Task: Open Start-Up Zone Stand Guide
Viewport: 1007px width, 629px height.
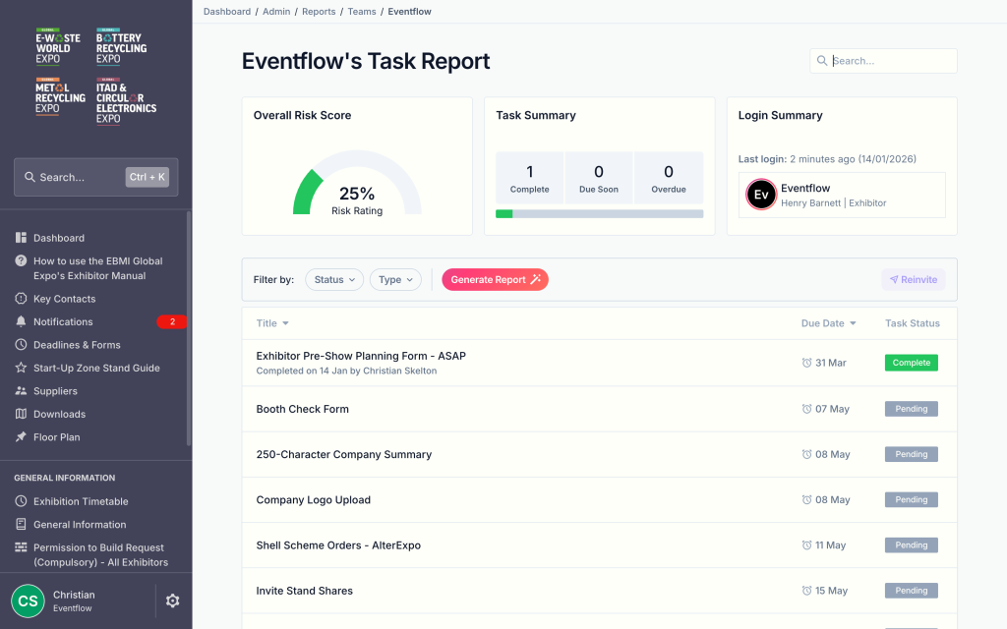Action: pos(96,369)
